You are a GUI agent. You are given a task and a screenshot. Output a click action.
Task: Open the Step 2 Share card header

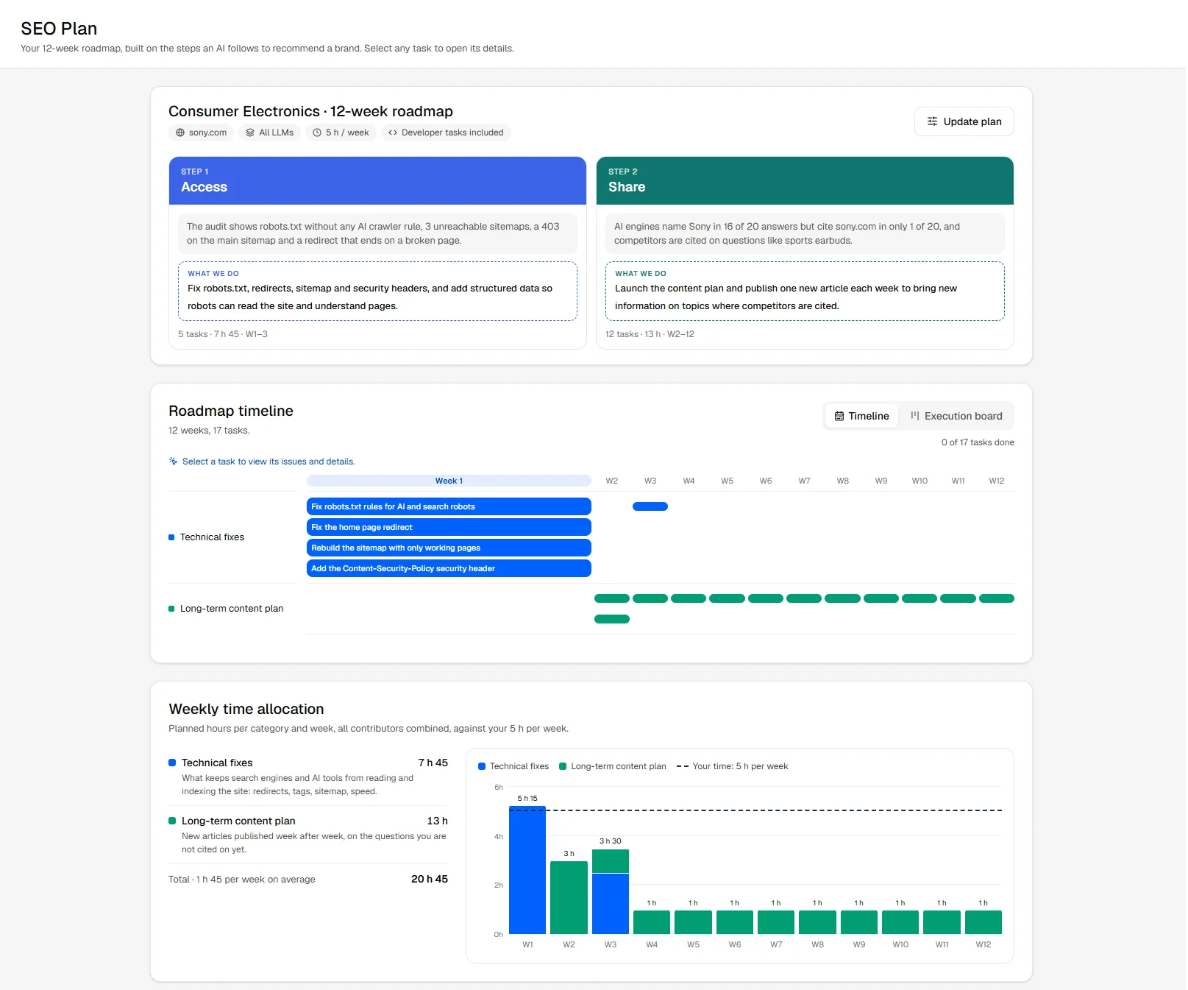point(805,180)
